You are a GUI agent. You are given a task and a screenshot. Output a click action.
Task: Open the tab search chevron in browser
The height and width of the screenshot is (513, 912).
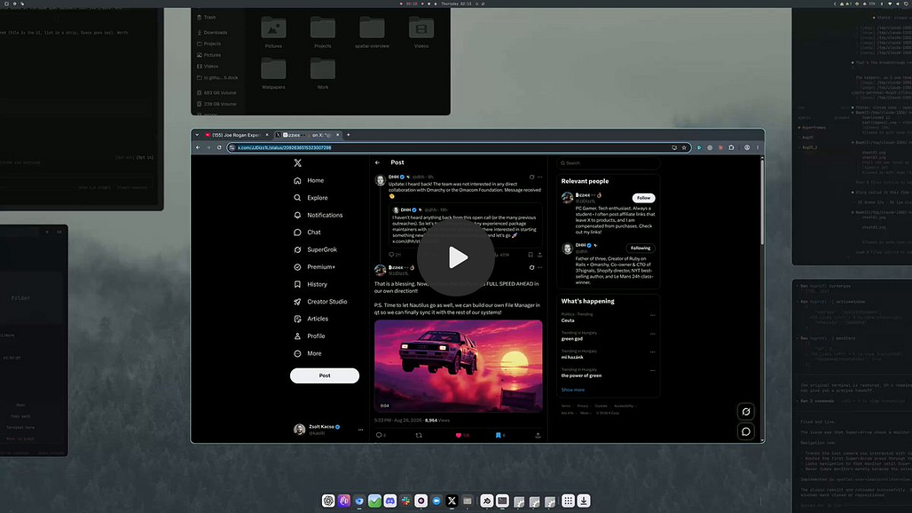pos(197,135)
